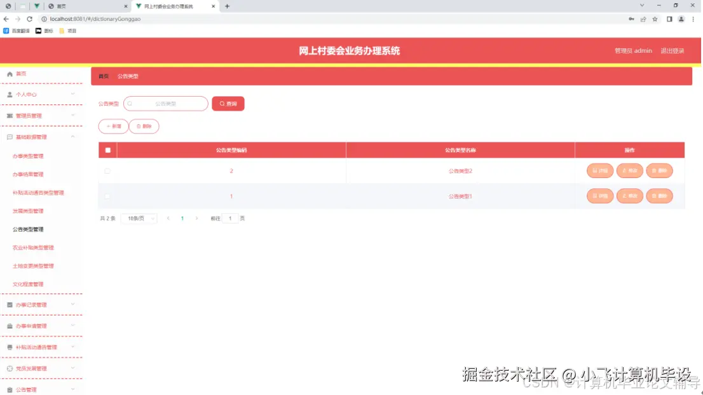Click the 查询 search button
This screenshot has width=703, height=395.
(x=228, y=103)
